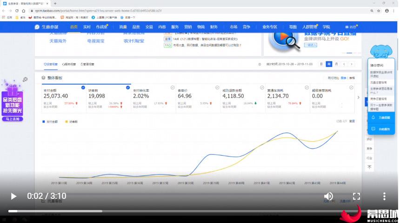
Task: Switch to the 服务视窗 tab
Action: coord(69,64)
